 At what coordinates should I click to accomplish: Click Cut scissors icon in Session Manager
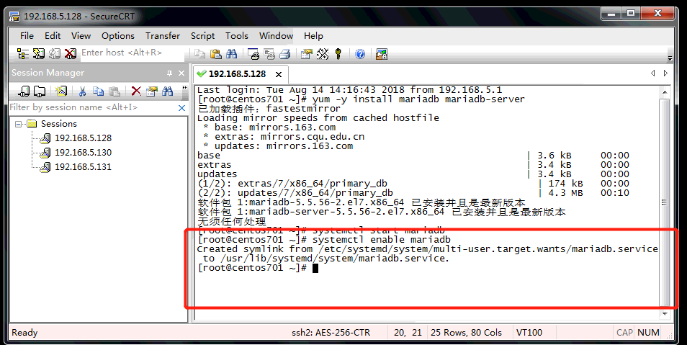pos(82,91)
